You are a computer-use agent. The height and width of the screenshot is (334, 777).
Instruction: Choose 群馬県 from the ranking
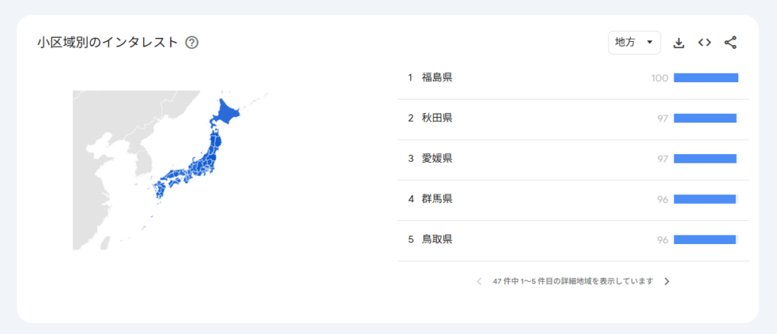[x=437, y=198]
